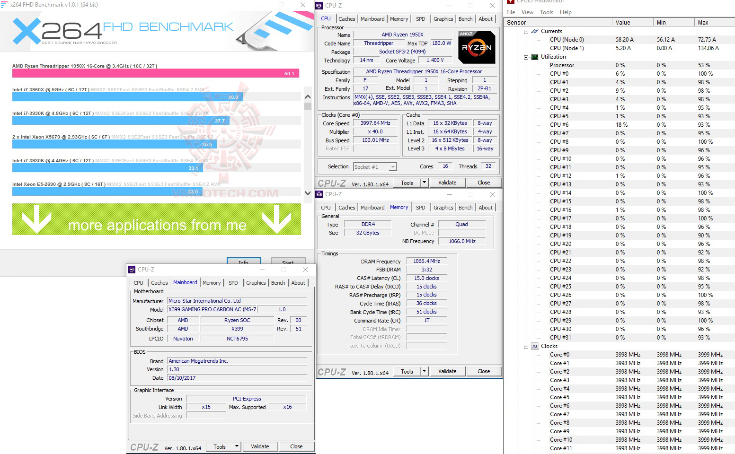Switch to the Bench tab in CPU-Z
This screenshot has height=454, width=735.
(x=465, y=18)
